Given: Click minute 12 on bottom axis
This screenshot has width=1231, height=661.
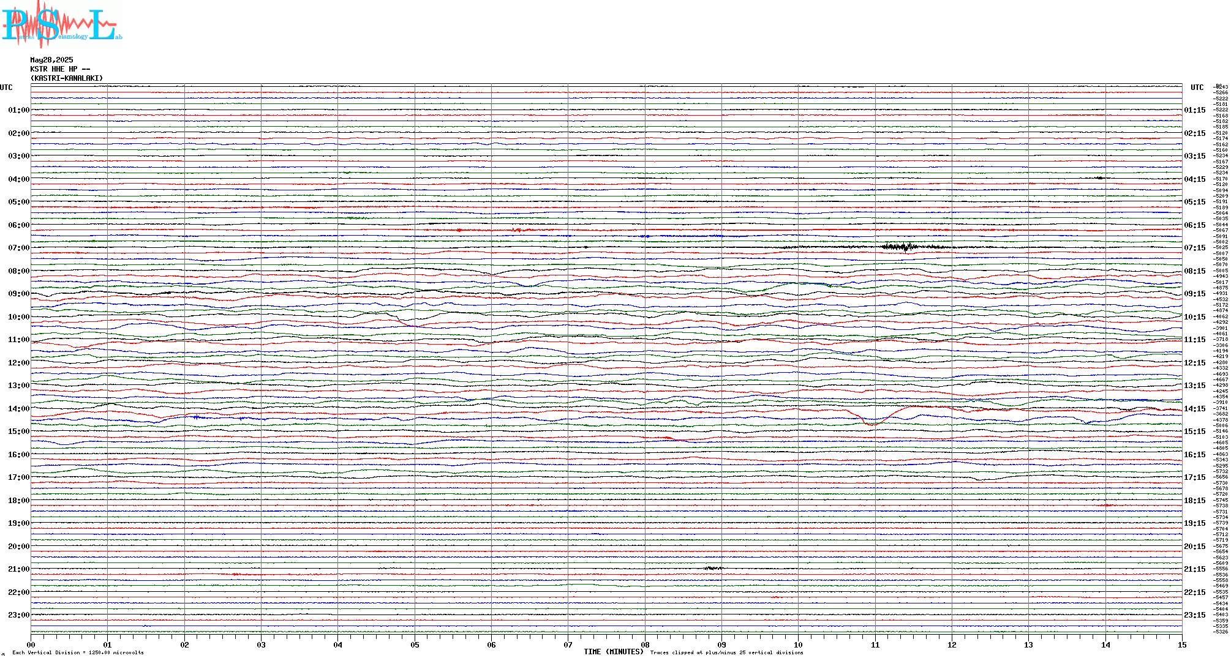Looking at the screenshot, I should 952,644.
